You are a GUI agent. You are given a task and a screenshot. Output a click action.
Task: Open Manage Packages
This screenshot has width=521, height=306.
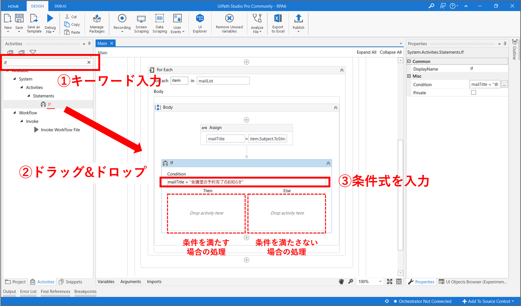pos(97,19)
